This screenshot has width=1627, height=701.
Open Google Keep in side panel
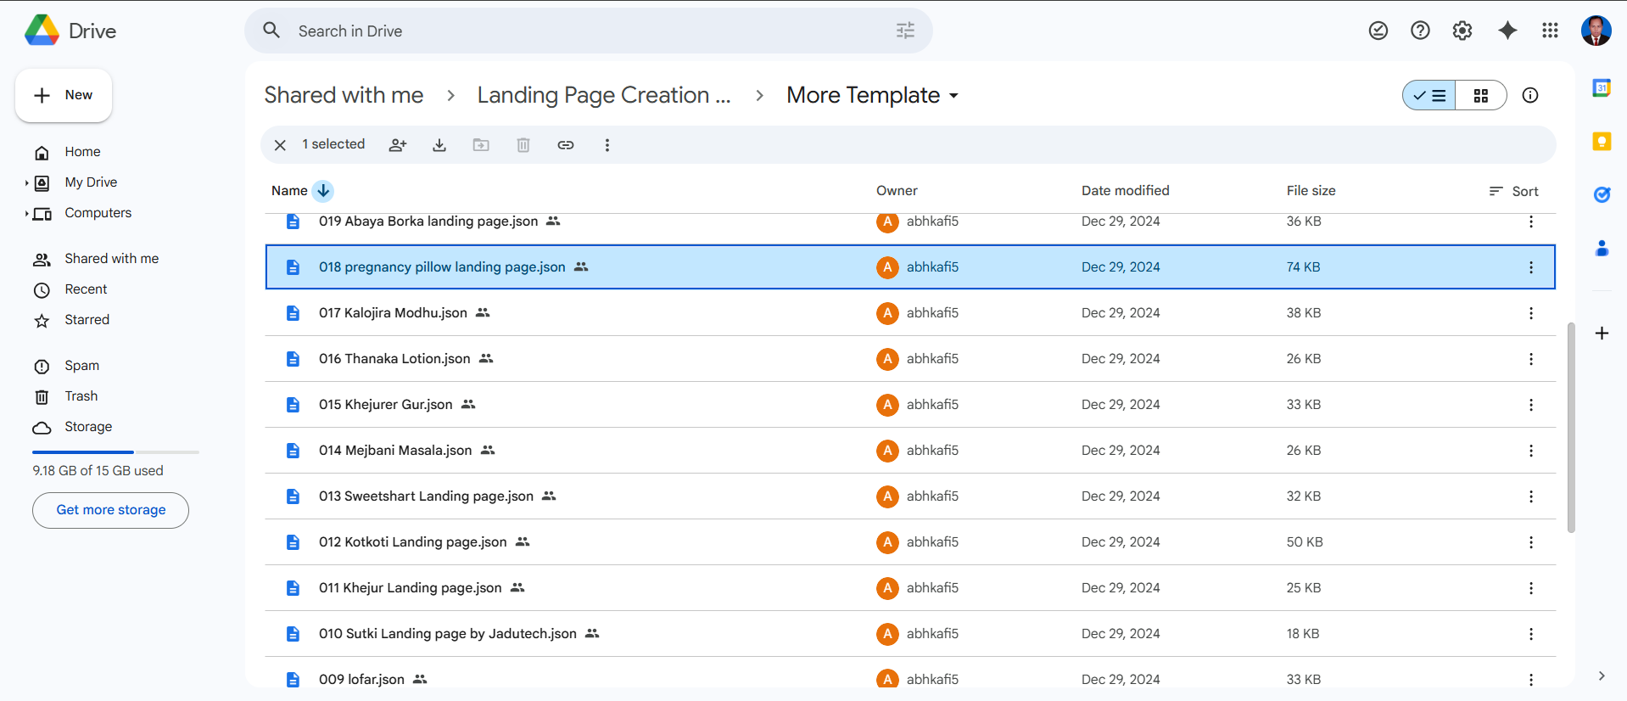1602,142
